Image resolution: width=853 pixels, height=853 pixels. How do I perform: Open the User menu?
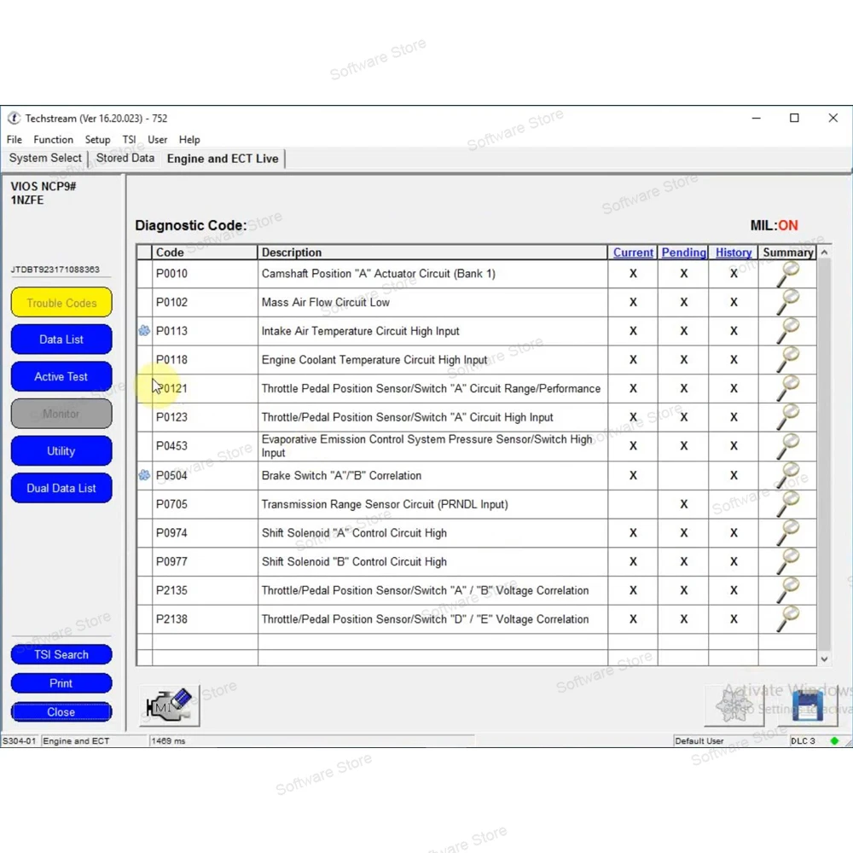tap(157, 140)
